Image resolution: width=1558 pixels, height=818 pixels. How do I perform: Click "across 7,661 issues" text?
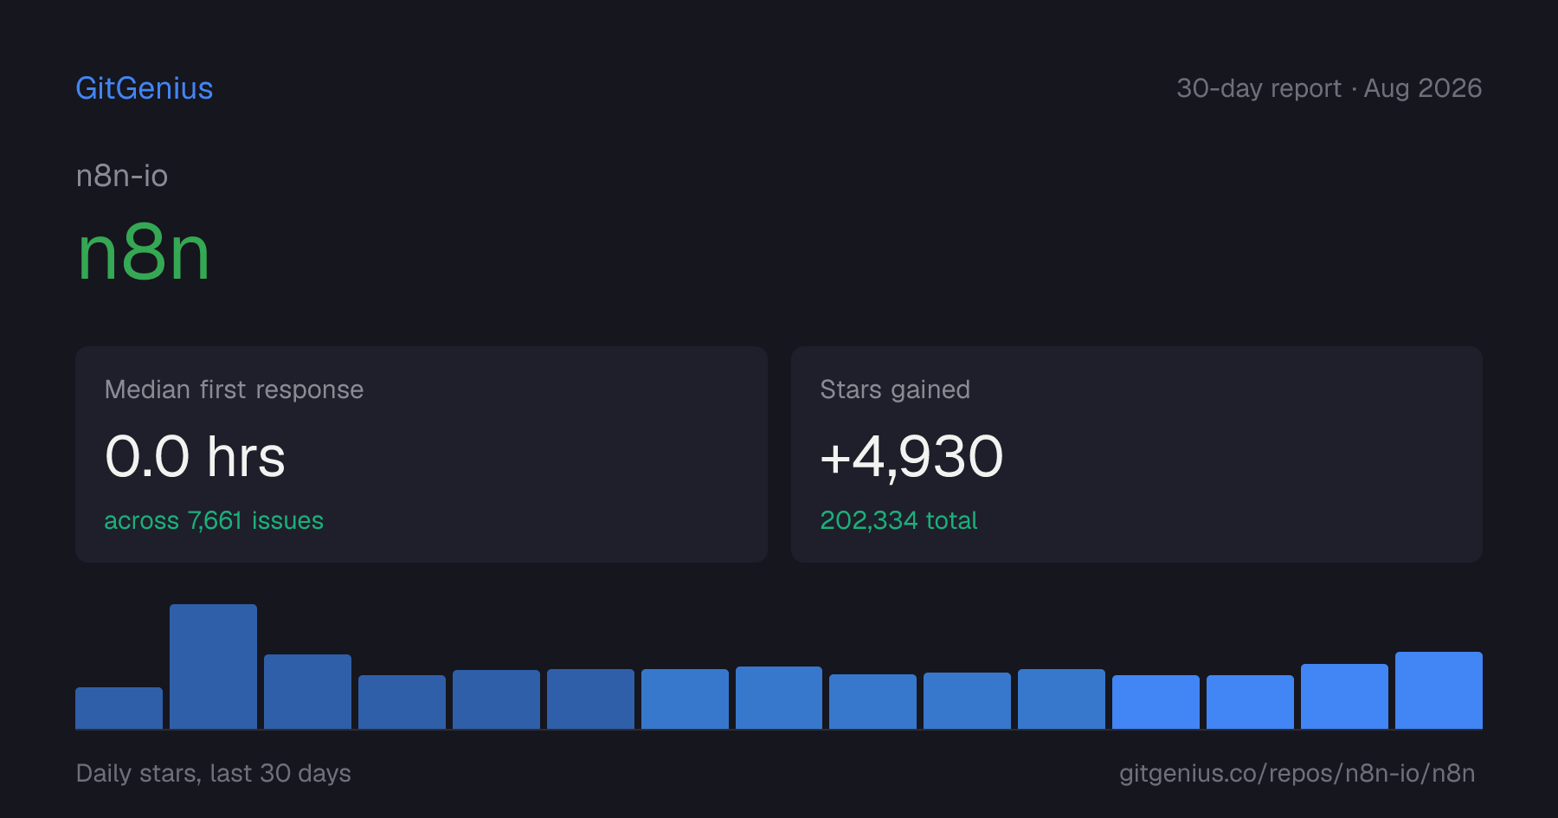coord(214,520)
